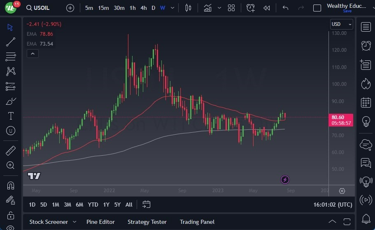Open the chart layout square button
The height and width of the screenshot is (230, 375).
pos(317,8)
